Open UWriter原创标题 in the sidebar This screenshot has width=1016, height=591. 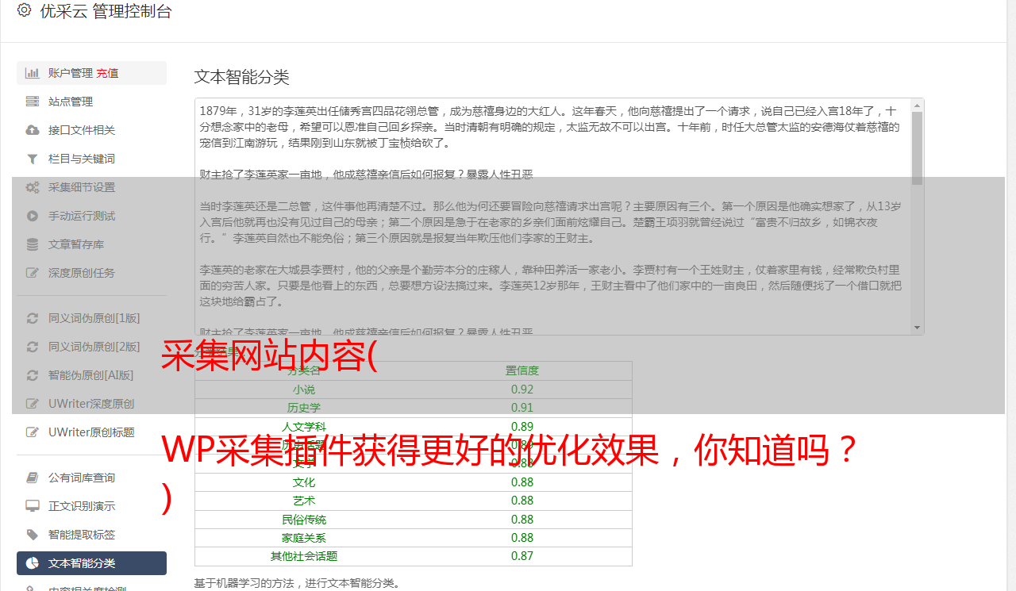(x=91, y=432)
